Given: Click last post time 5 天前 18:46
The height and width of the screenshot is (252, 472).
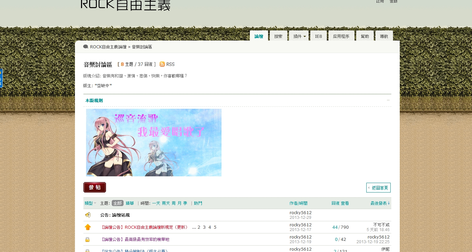Looking at the screenshot, I should [x=378, y=230].
